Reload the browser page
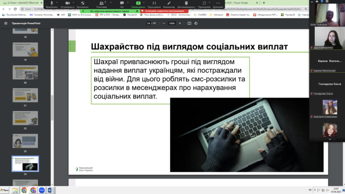Image resolution: width=345 pixels, height=194 pixels. (15, 9)
